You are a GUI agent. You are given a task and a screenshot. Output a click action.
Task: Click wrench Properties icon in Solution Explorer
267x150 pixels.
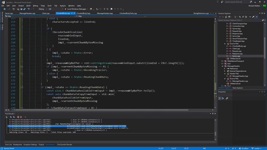click(253, 17)
